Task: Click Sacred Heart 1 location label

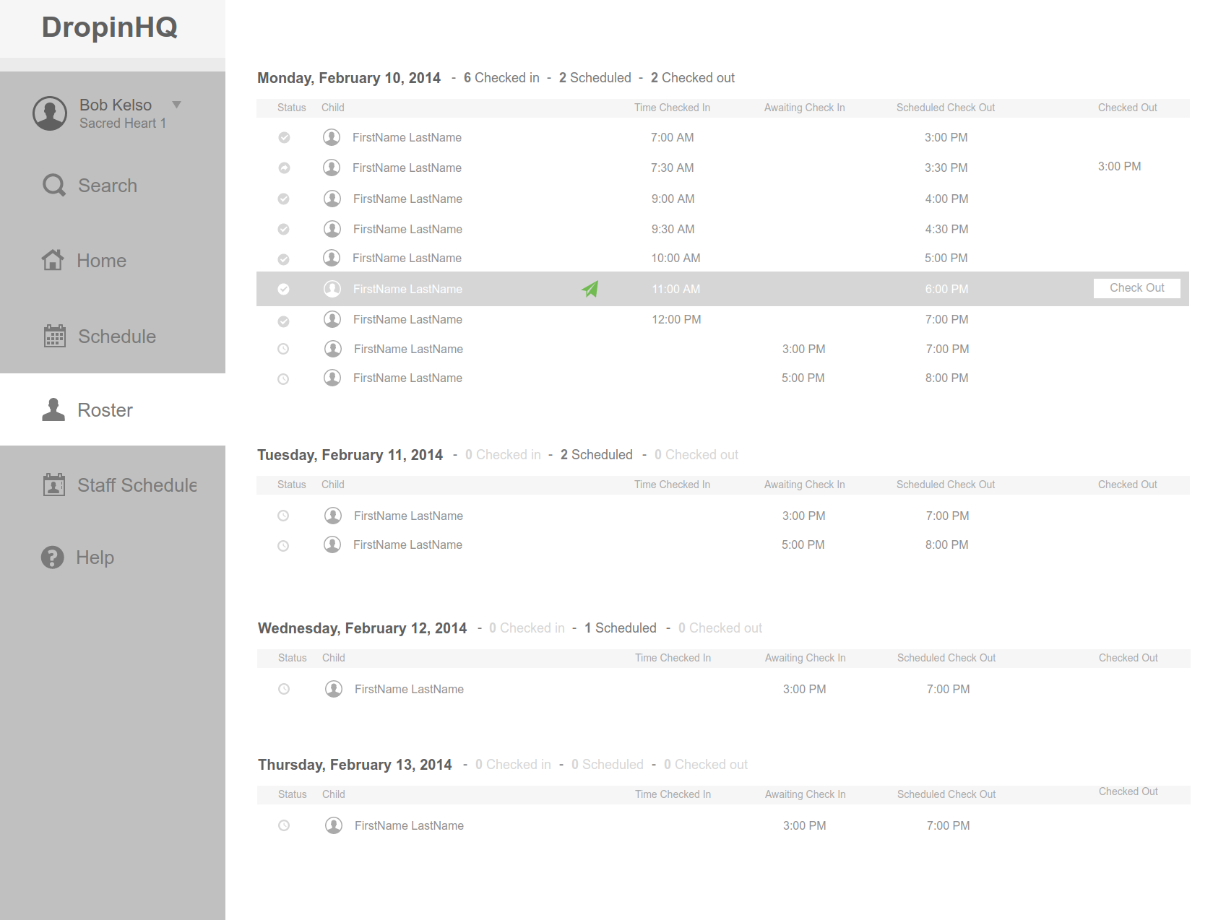Action: (123, 123)
